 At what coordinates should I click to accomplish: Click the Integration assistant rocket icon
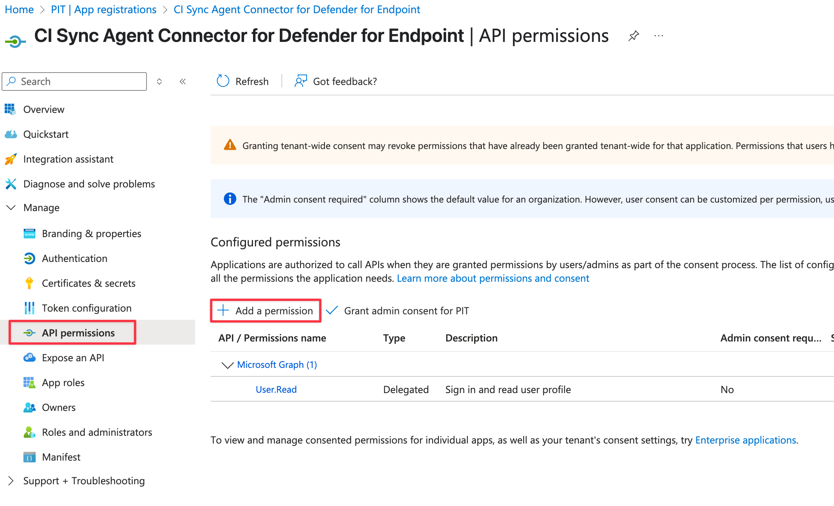pyautogui.click(x=10, y=159)
